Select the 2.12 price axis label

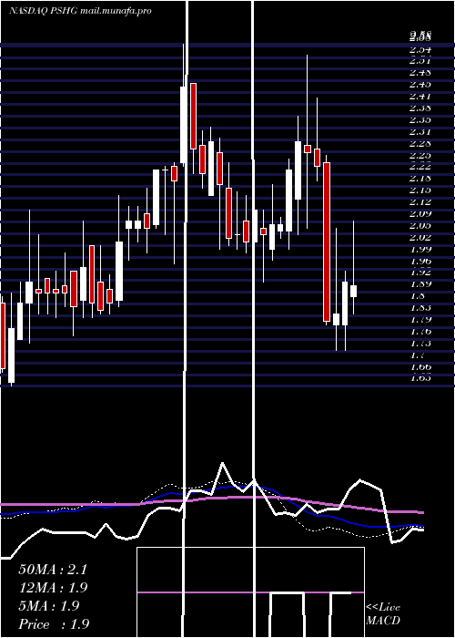(420, 201)
